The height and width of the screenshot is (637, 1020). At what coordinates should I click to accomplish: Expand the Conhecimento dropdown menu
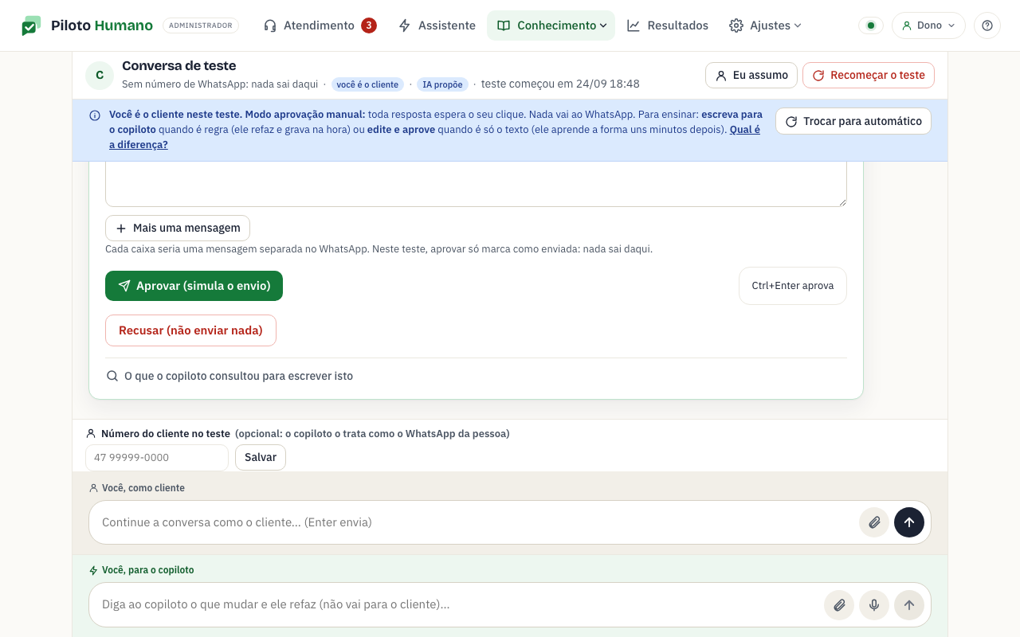click(x=551, y=25)
